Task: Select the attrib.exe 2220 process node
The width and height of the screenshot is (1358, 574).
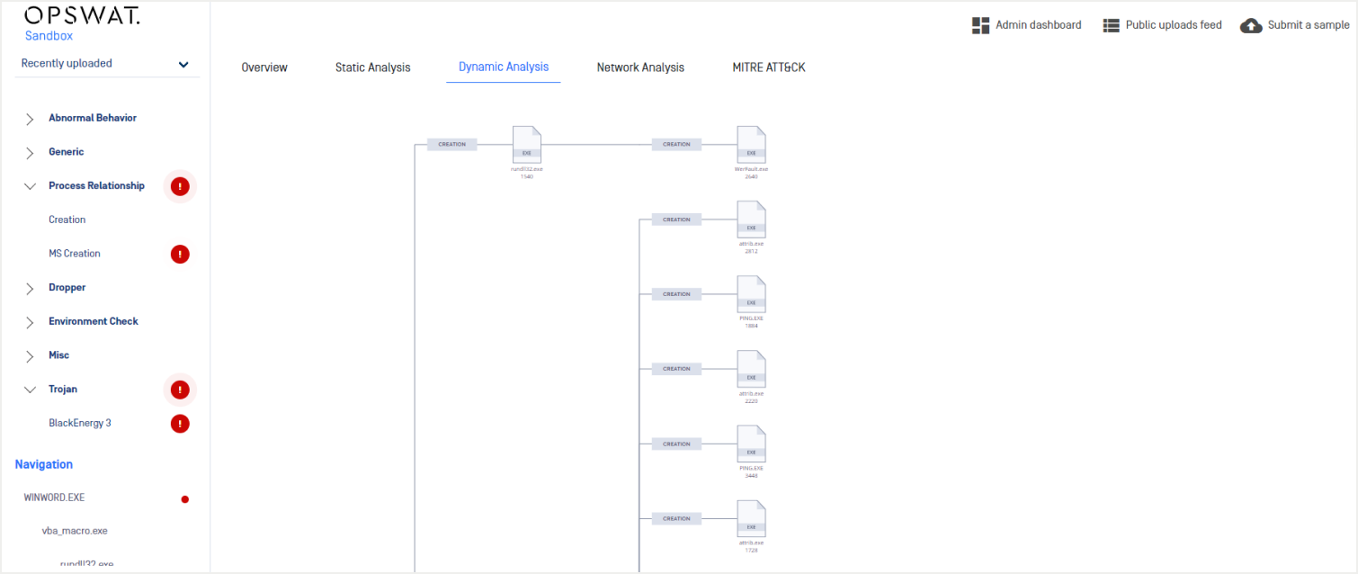Action: click(x=751, y=377)
